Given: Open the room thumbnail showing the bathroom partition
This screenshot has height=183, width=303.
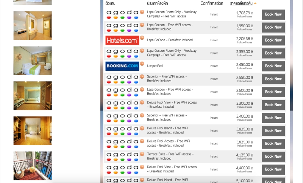Looking at the screenshot, I should (33, 26).
